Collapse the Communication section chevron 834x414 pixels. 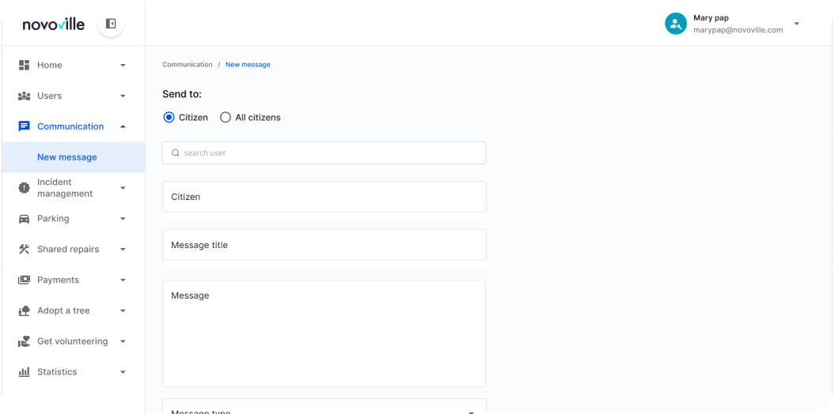click(123, 126)
